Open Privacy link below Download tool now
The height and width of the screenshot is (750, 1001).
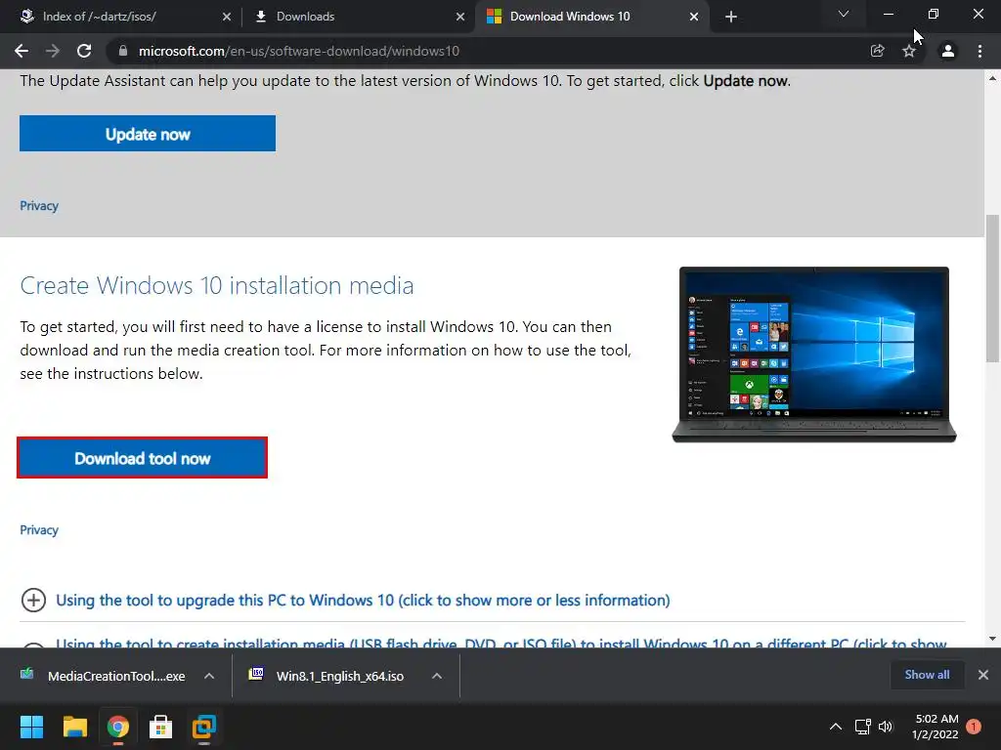point(39,530)
